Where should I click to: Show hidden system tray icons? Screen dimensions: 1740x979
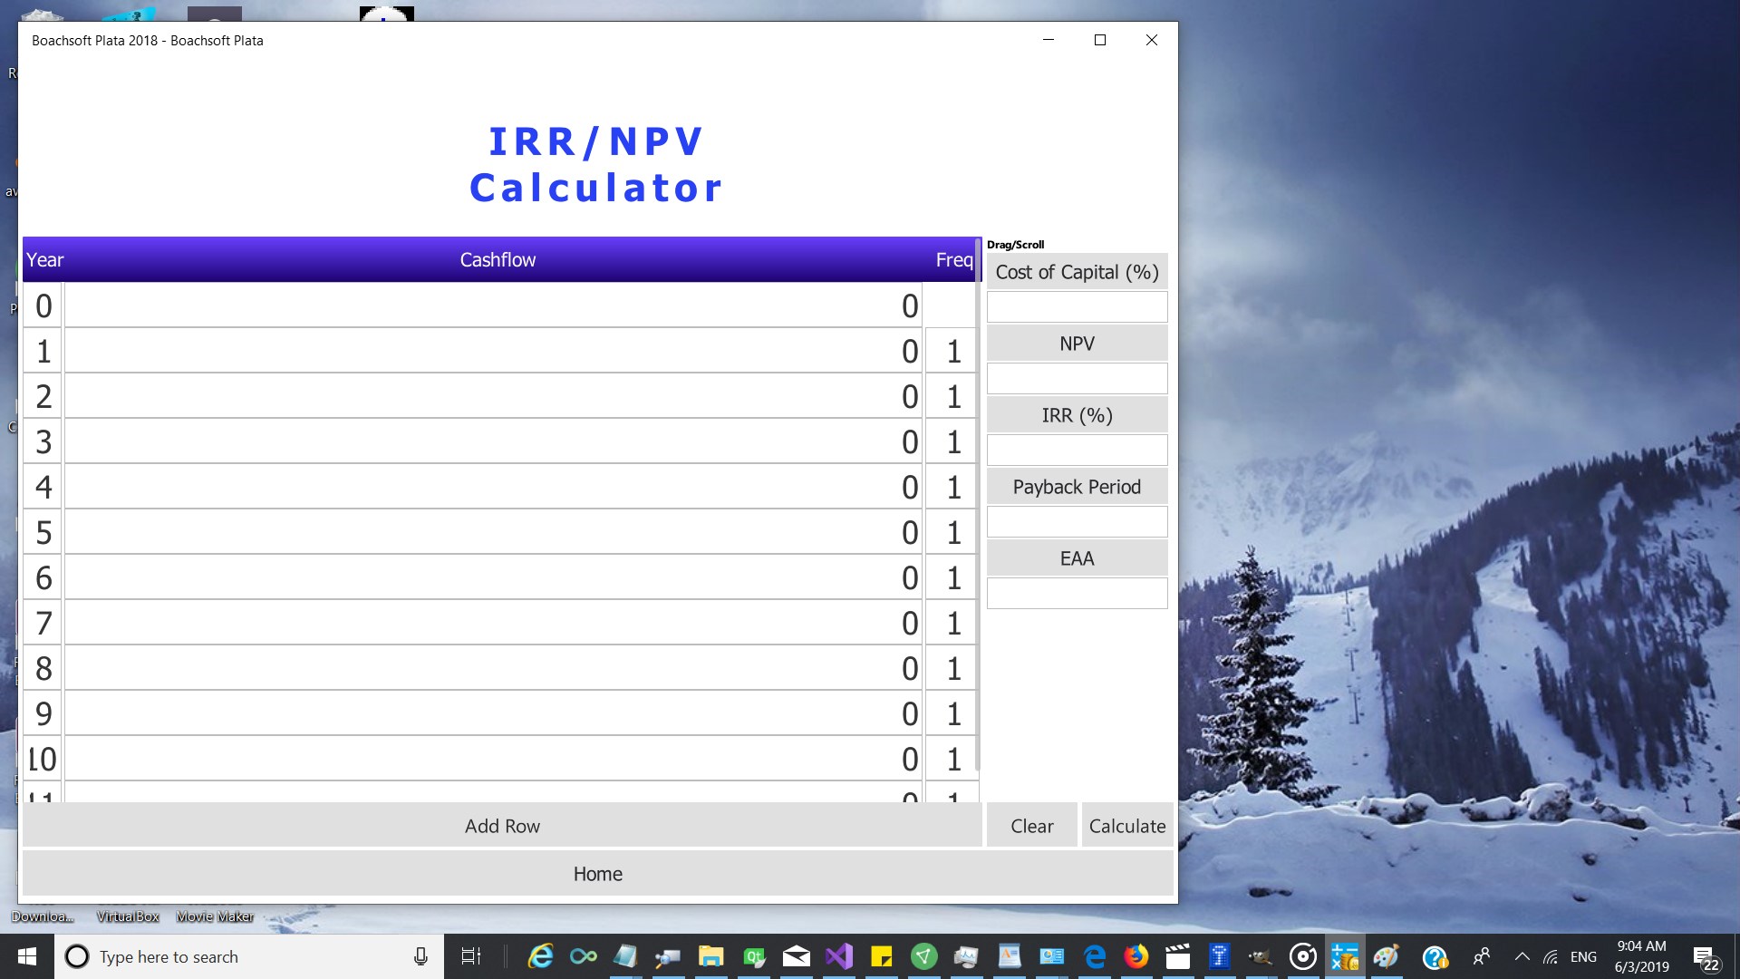tap(1522, 956)
